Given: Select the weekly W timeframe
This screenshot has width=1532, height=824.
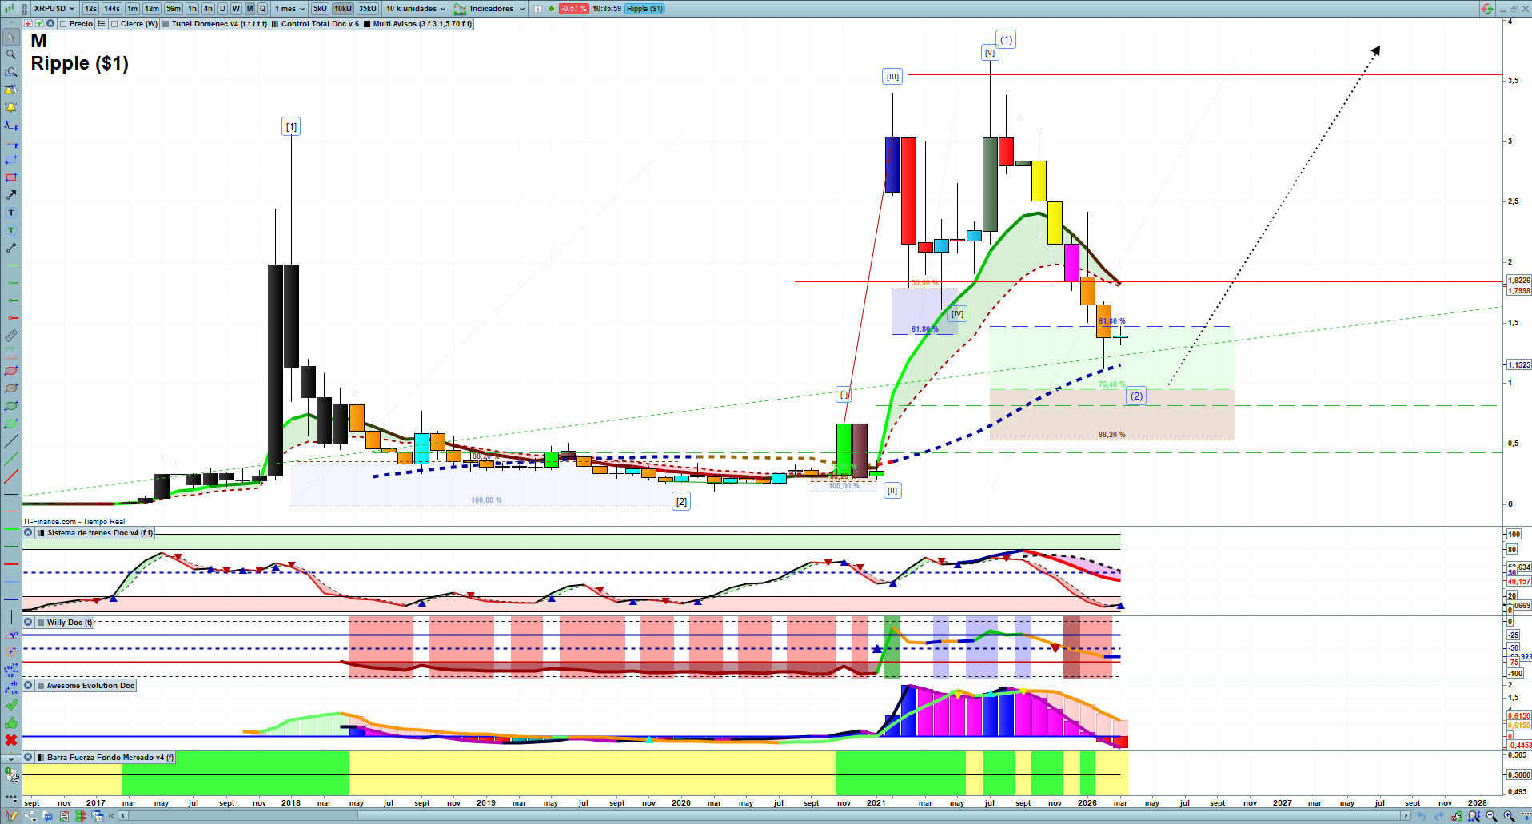Looking at the screenshot, I should click(x=236, y=9).
